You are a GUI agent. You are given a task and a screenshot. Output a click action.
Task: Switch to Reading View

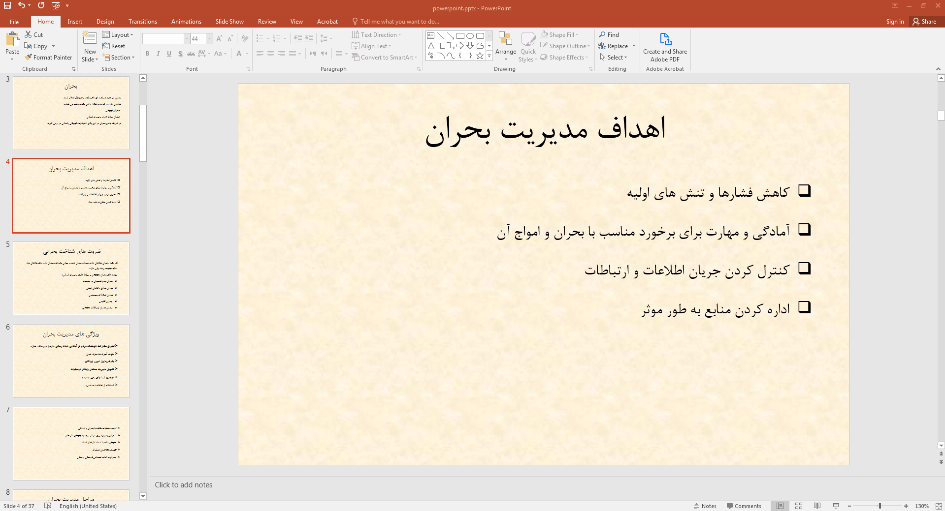tap(817, 506)
